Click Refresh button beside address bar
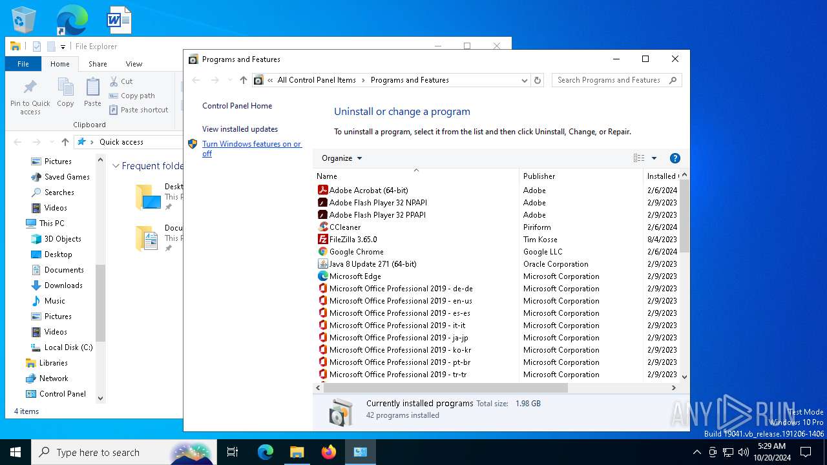Viewport: 827px width, 465px height. tap(538, 80)
